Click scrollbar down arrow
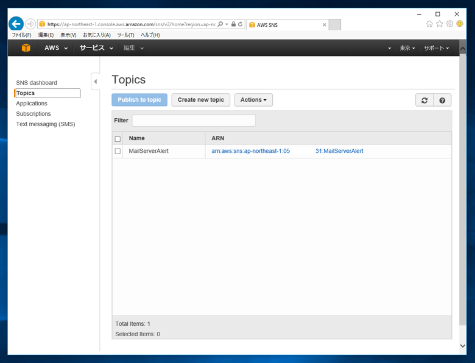This screenshot has height=363, width=475. [x=463, y=346]
